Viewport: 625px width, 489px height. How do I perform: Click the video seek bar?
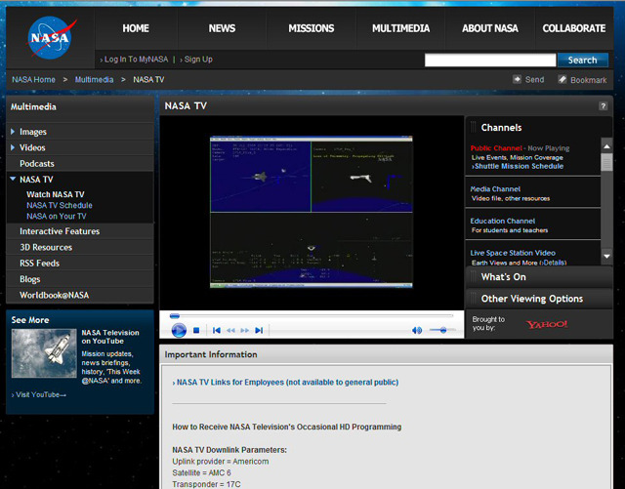tap(312, 316)
